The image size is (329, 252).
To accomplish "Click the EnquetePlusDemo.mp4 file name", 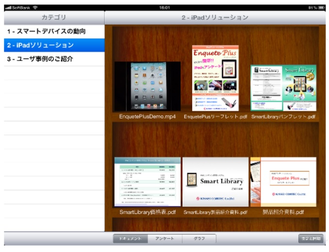I will [x=148, y=117].
